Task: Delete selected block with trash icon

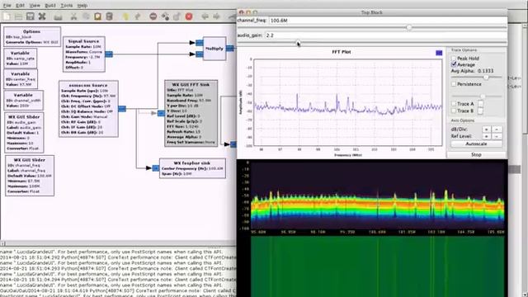Action: pyautogui.click(x=110, y=16)
